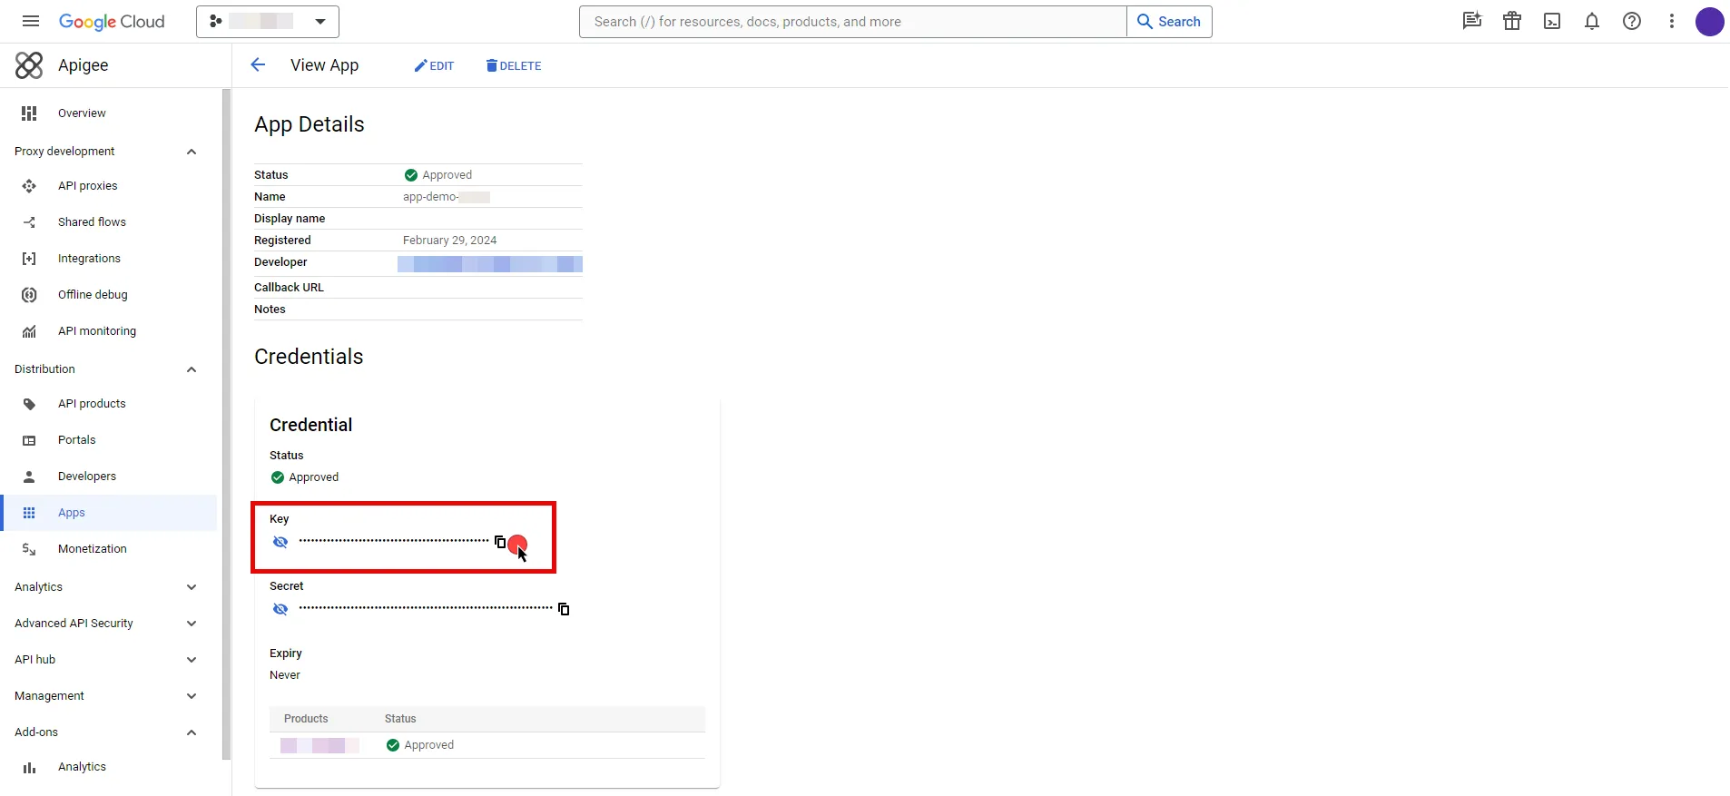1730x796 pixels.
Task: Toggle visibility of the credential Key
Action: tap(280, 542)
